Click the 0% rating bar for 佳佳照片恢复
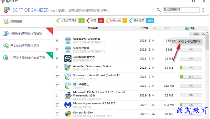This screenshot has width=210, height=119. click(x=191, y=50)
